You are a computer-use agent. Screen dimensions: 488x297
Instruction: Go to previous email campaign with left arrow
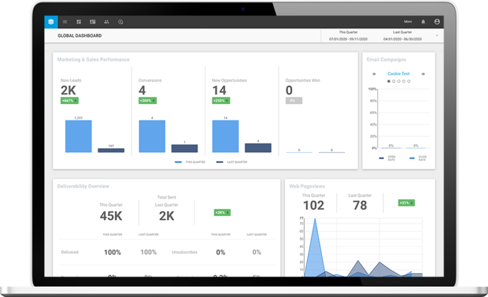pos(374,74)
